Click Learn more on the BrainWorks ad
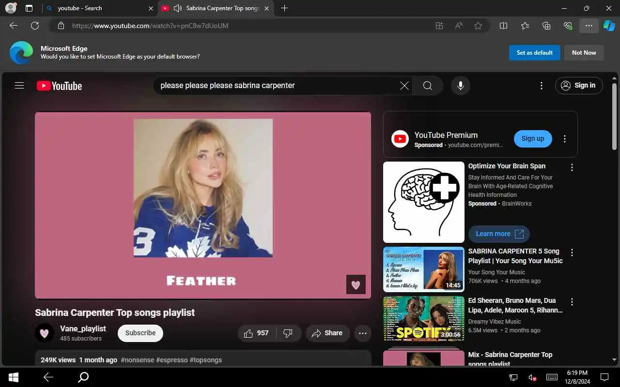Viewport: 620px width, 387px height. tap(499, 234)
